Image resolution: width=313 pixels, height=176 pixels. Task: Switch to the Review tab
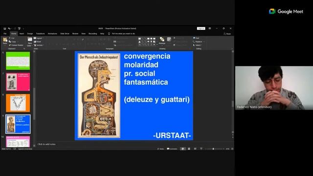tap(75, 34)
